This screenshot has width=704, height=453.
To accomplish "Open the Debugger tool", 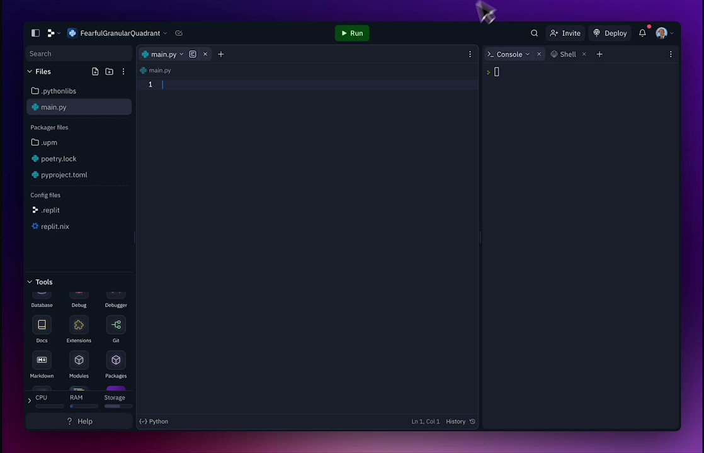I will [116, 299].
